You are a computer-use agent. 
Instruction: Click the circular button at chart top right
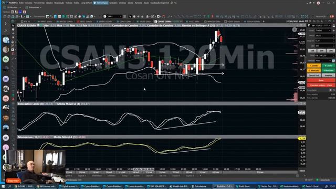coord(295,30)
